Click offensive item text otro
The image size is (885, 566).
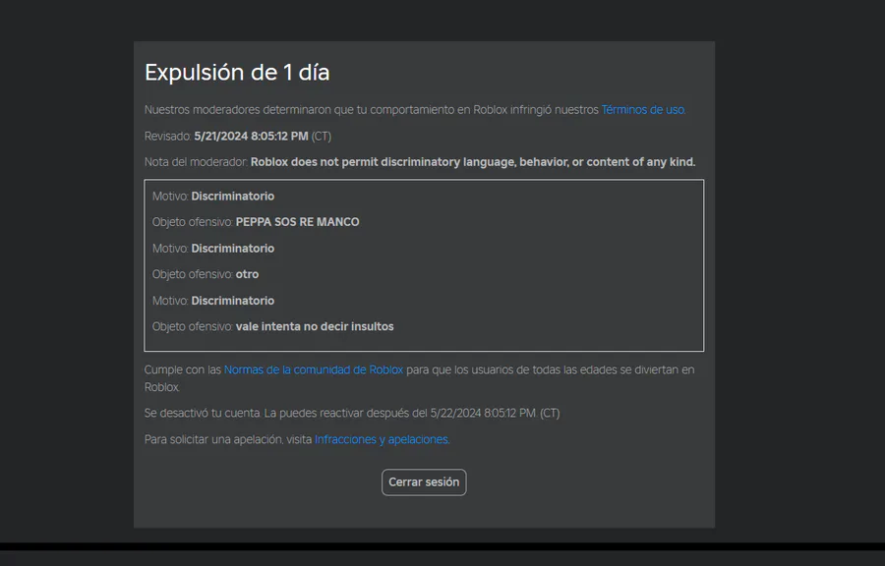[x=247, y=274]
